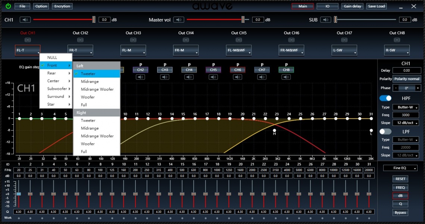Open the FR-M output type dropdown
Viewport: 425px width, 224px height.
186,50
